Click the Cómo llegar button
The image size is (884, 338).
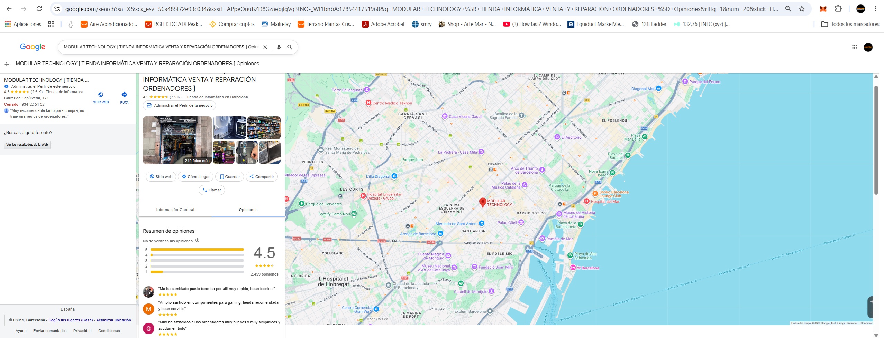(195, 177)
